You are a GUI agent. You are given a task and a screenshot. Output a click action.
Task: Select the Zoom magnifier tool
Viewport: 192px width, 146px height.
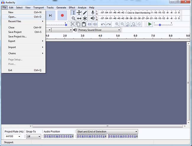[x=74, y=18]
